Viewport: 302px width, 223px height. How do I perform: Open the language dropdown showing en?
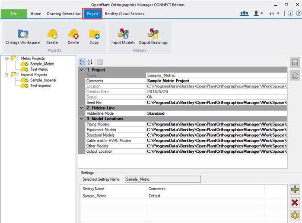point(274,13)
